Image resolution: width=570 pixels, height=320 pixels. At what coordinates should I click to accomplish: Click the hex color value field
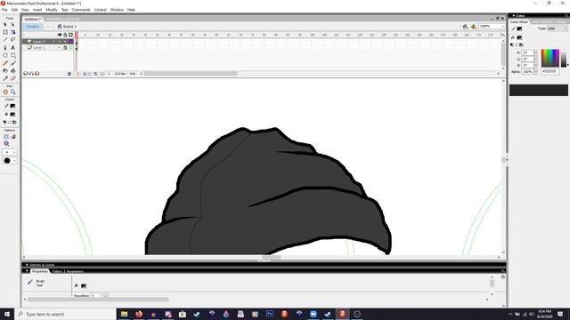pyautogui.click(x=550, y=71)
